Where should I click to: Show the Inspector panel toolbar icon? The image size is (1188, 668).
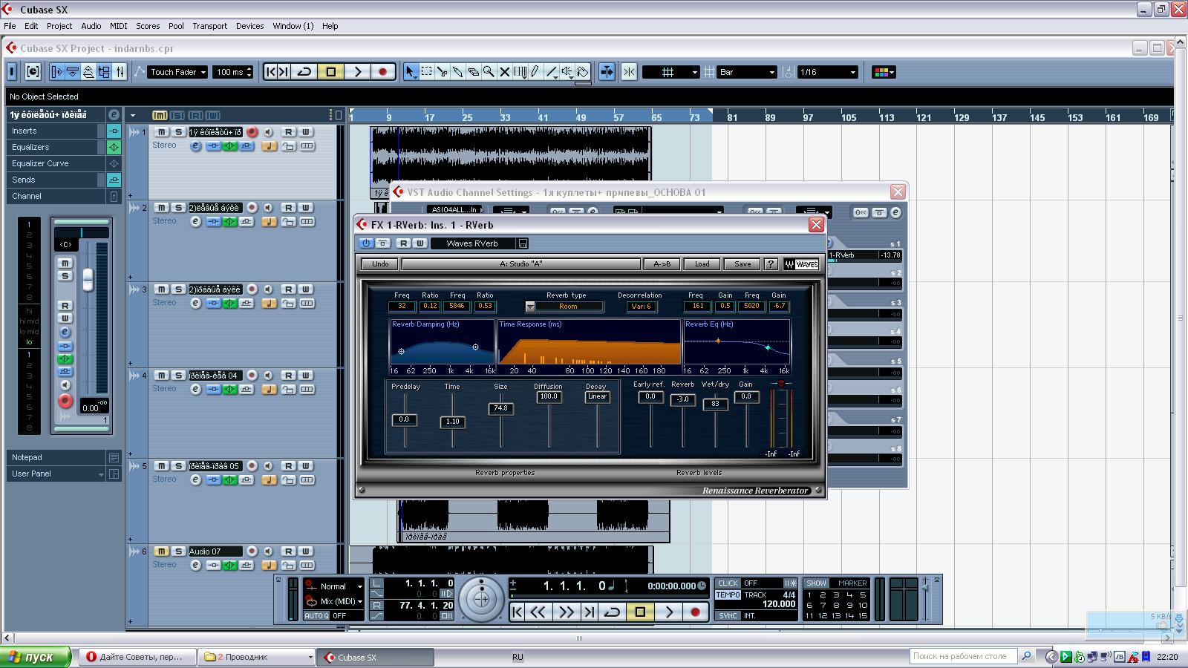pos(57,72)
